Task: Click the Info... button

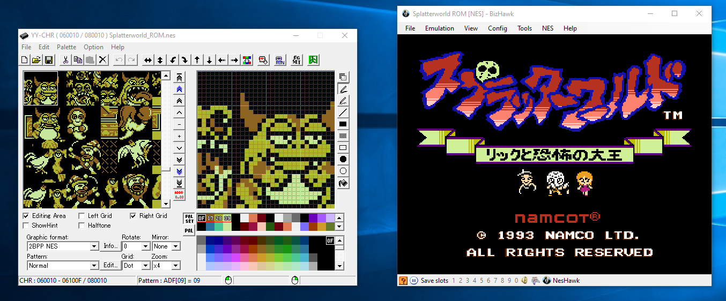Action: pyautogui.click(x=111, y=246)
